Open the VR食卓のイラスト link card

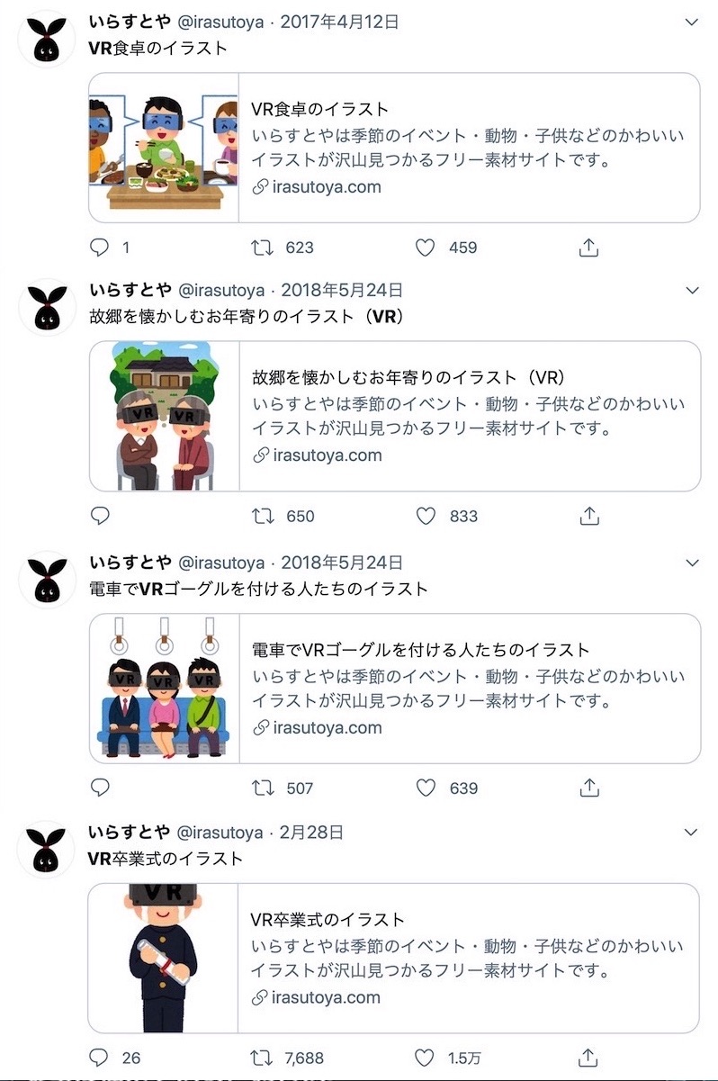(394, 148)
